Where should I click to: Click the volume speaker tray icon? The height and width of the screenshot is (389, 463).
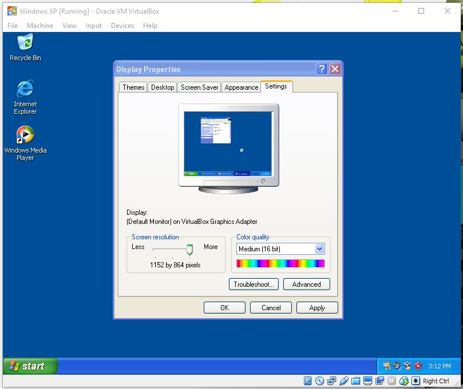pyautogui.click(x=397, y=366)
